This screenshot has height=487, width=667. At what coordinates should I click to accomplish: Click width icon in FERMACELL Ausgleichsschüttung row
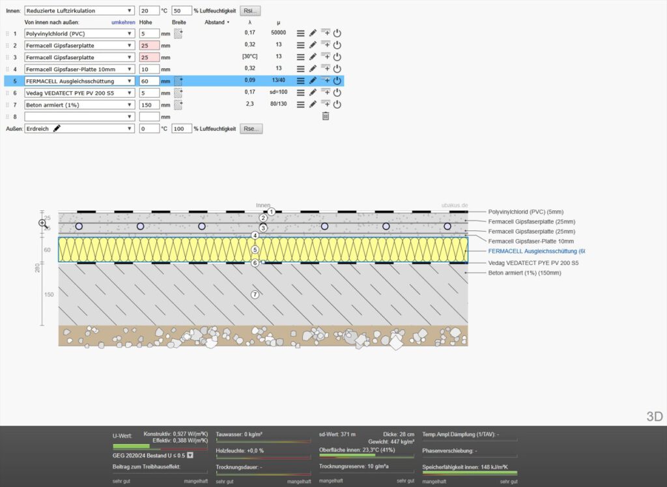click(x=178, y=81)
